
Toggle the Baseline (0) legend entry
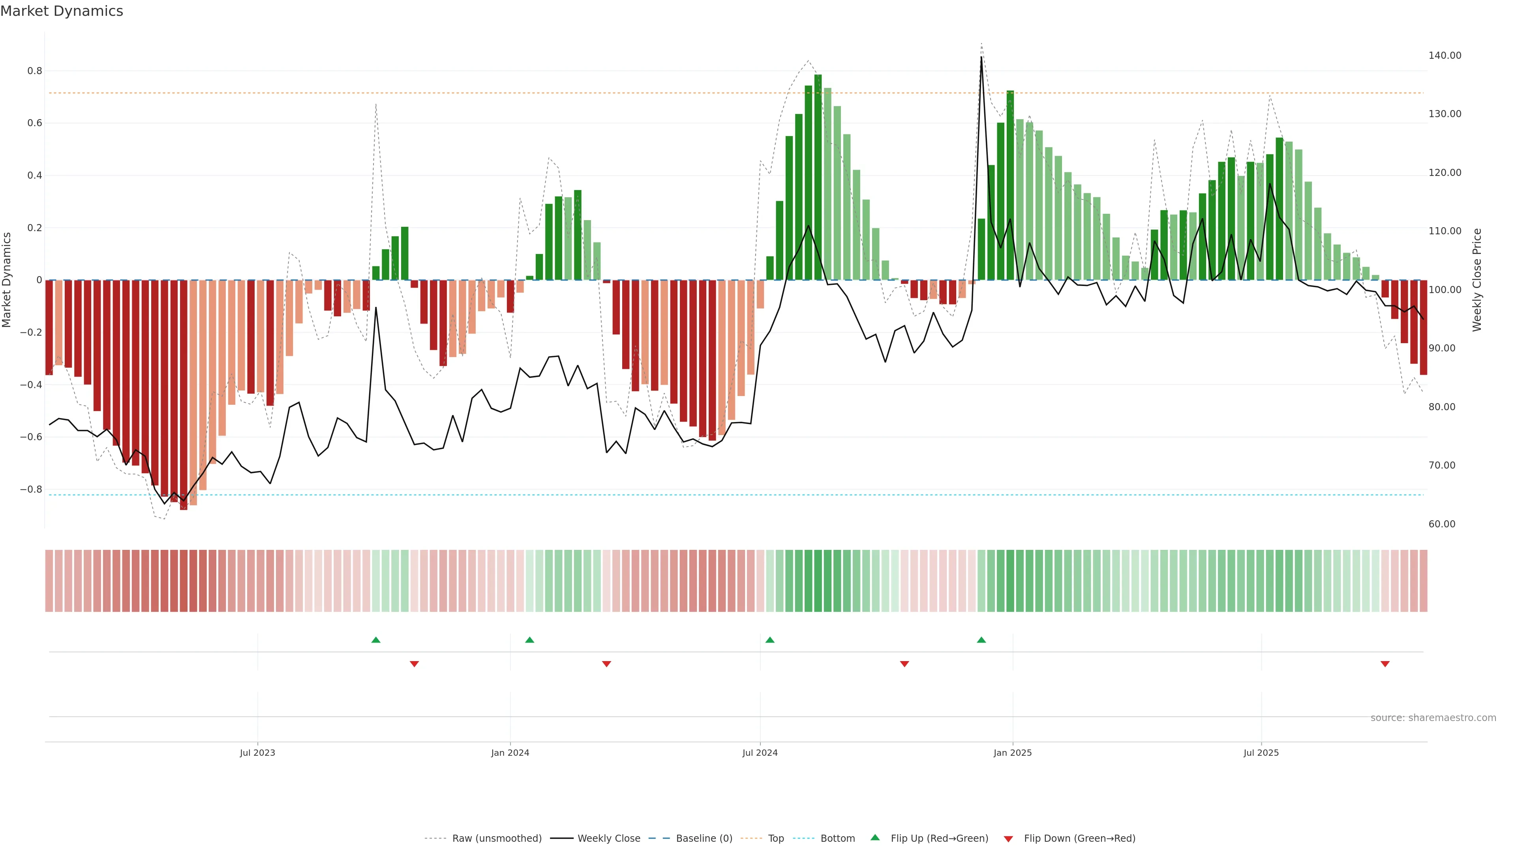pos(704,839)
